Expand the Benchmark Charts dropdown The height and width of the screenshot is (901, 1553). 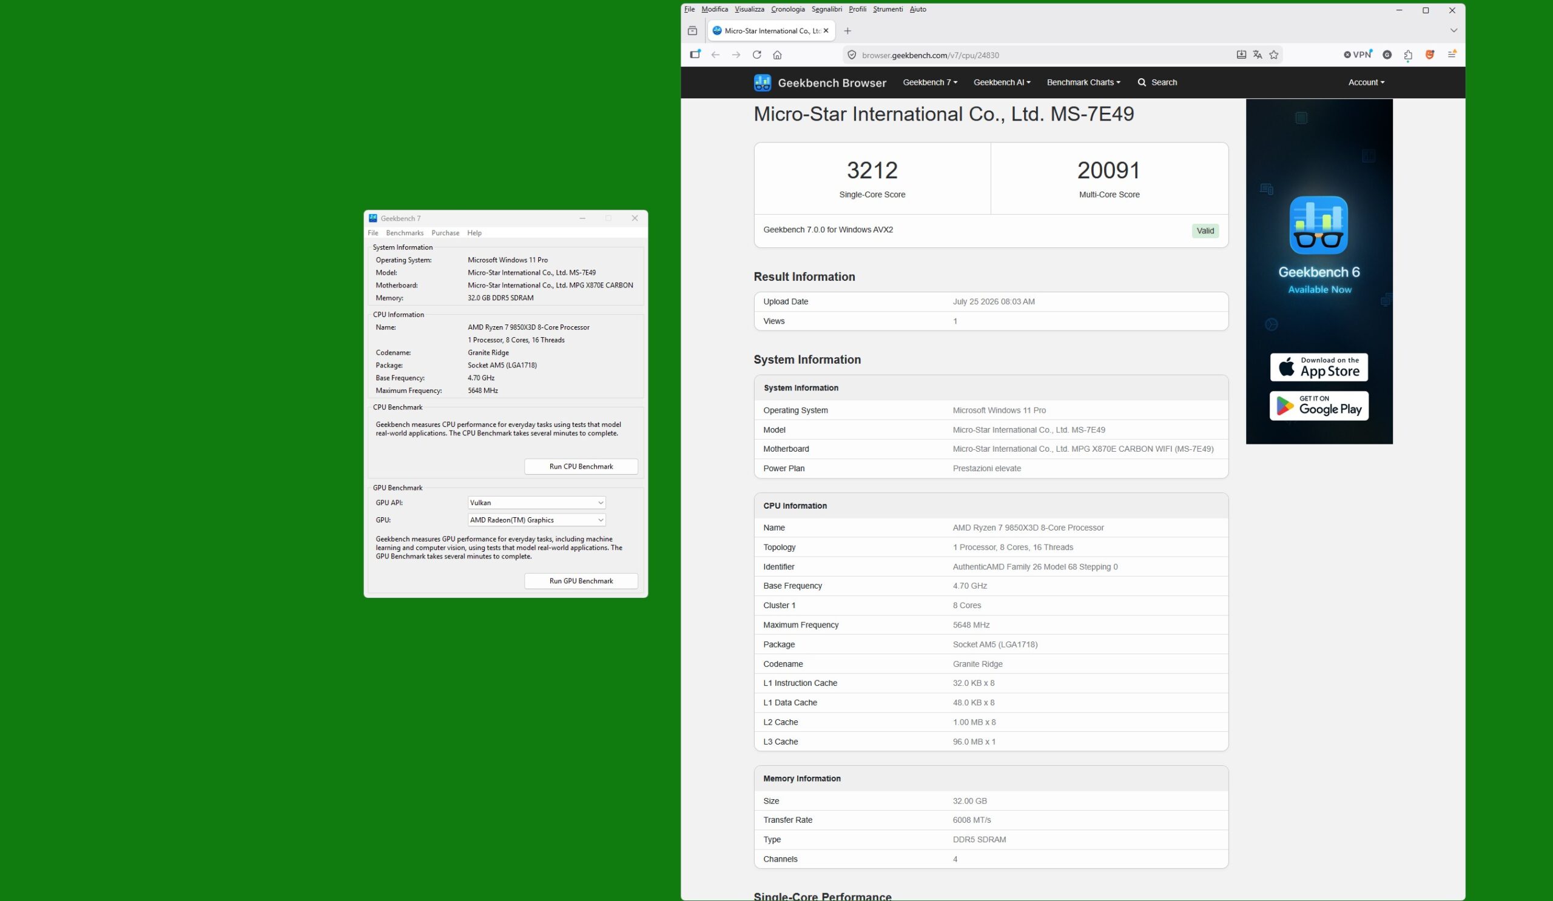coord(1083,82)
